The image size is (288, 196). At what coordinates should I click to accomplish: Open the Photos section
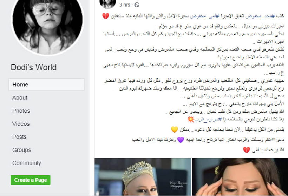tap(21, 111)
